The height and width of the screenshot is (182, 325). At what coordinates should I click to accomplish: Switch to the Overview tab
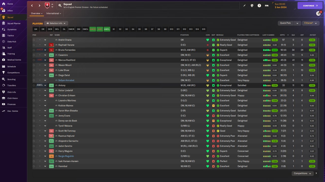pyautogui.click(x=37, y=13)
